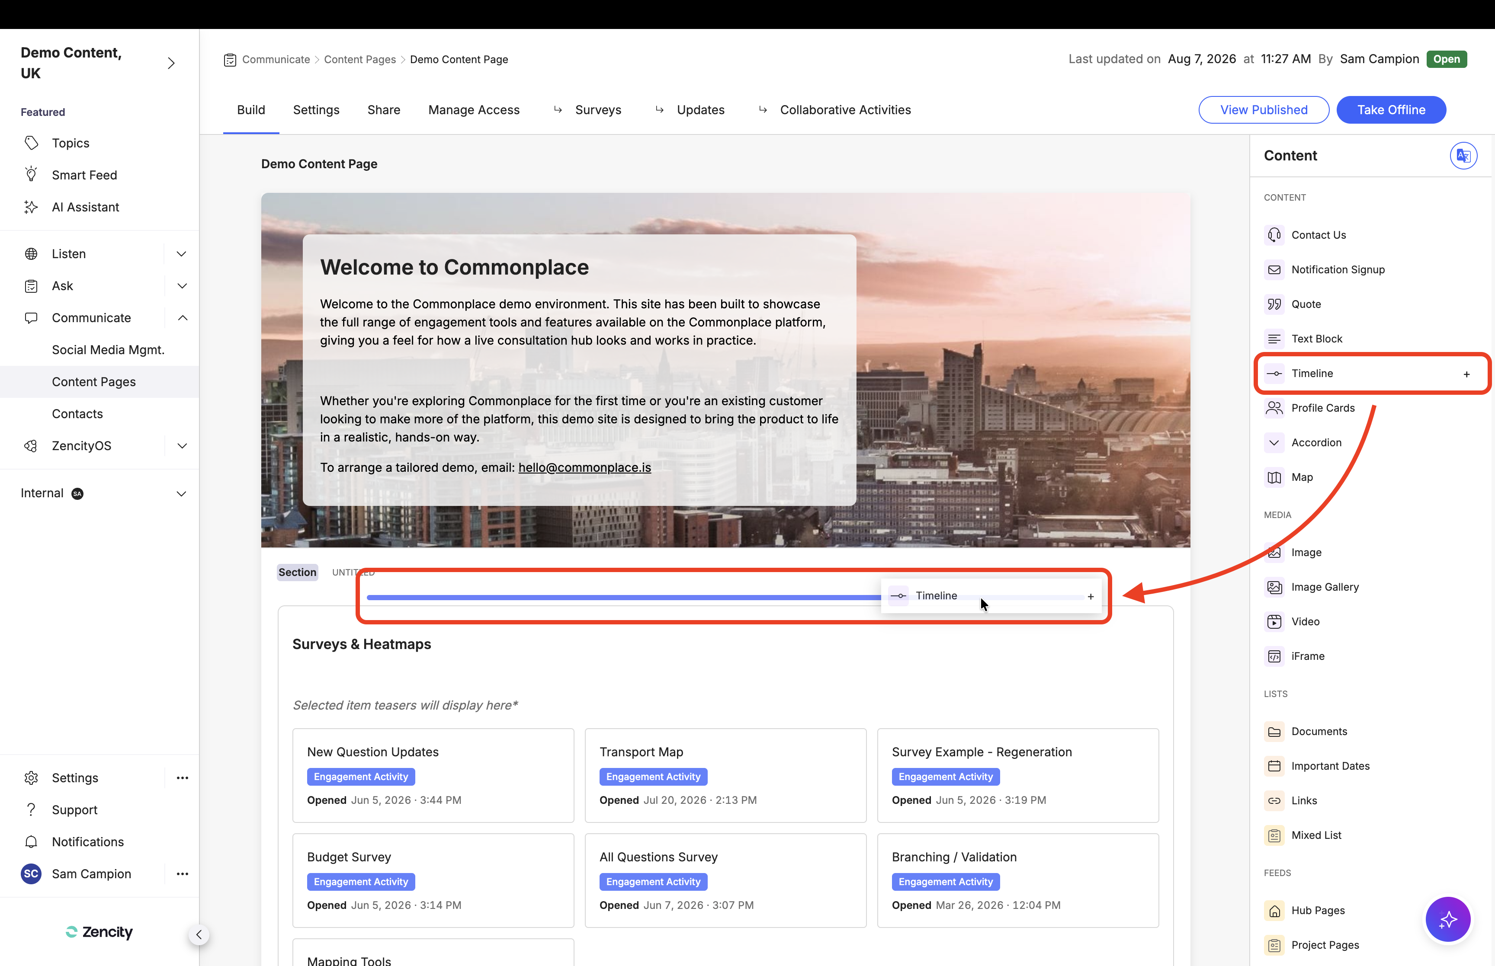The image size is (1495, 966).
Task: Collapse the left sidebar with arrow button
Action: pos(199,934)
